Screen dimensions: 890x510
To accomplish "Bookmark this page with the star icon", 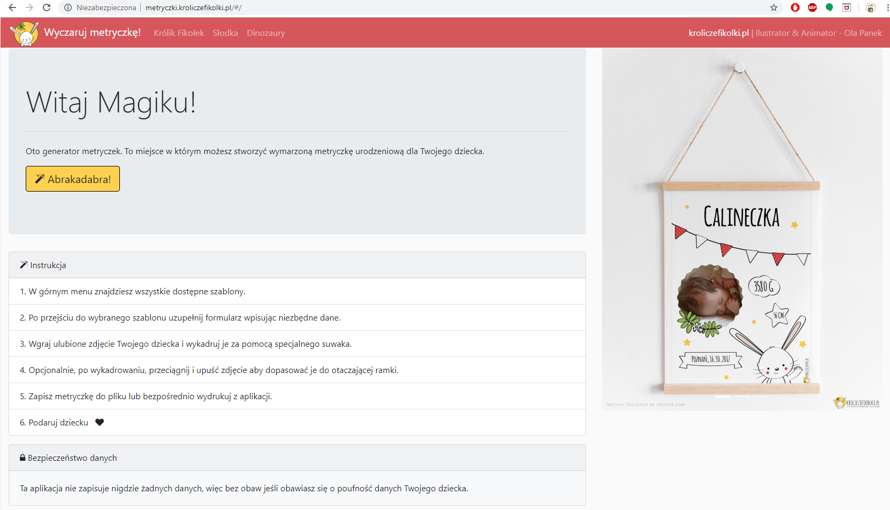I will pos(773,7).
